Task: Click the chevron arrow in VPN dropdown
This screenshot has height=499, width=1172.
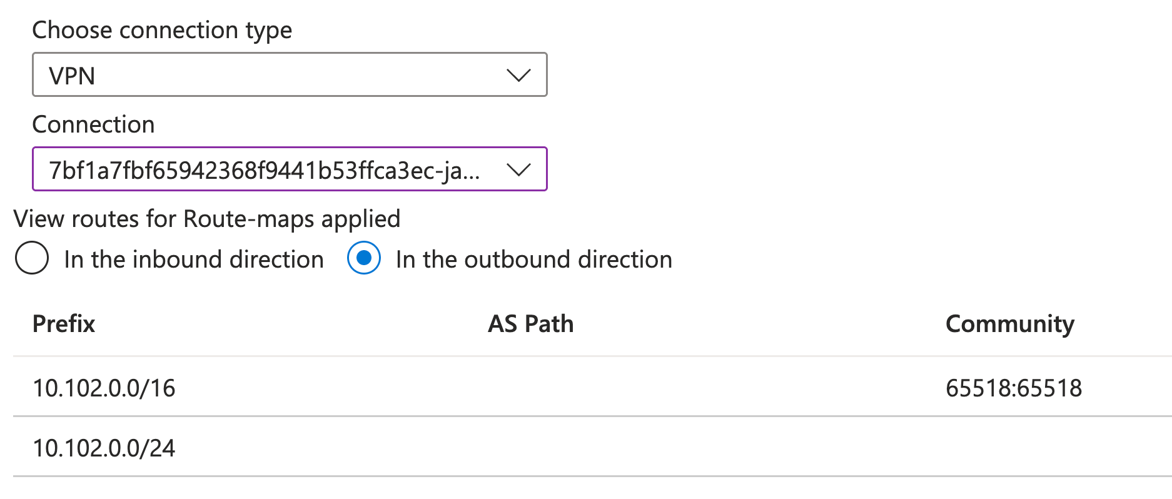Action: pyautogui.click(x=518, y=76)
